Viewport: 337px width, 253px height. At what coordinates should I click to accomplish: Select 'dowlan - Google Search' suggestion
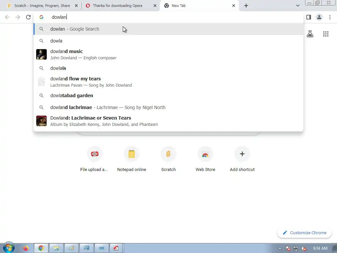168,29
